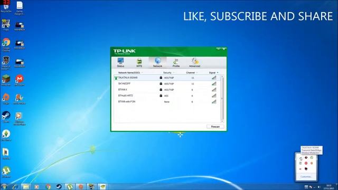Sort by Channel column header
Viewport: 338px width, 190px height.
tap(191, 73)
